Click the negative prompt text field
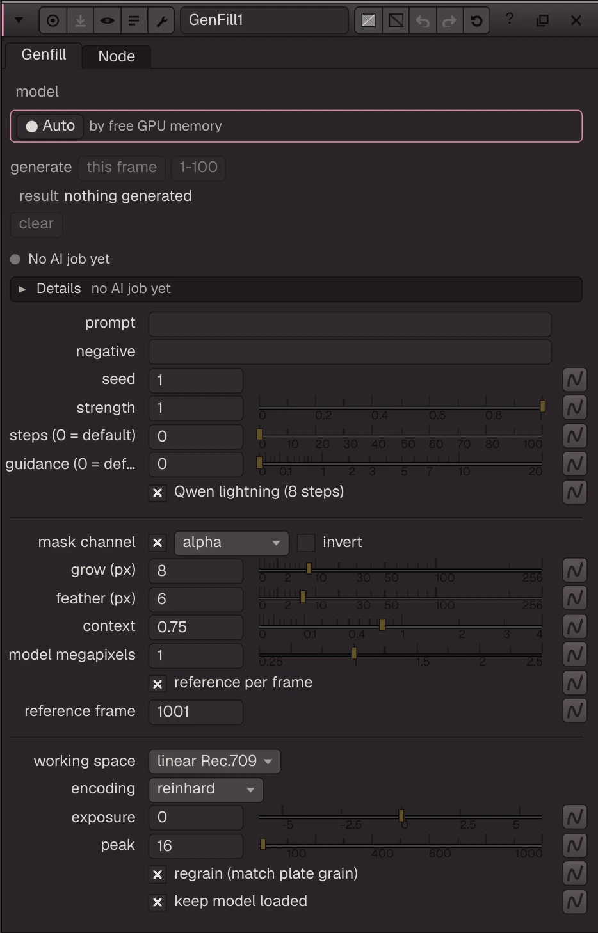Viewport: 598px width, 933px height. (x=350, y=352)
